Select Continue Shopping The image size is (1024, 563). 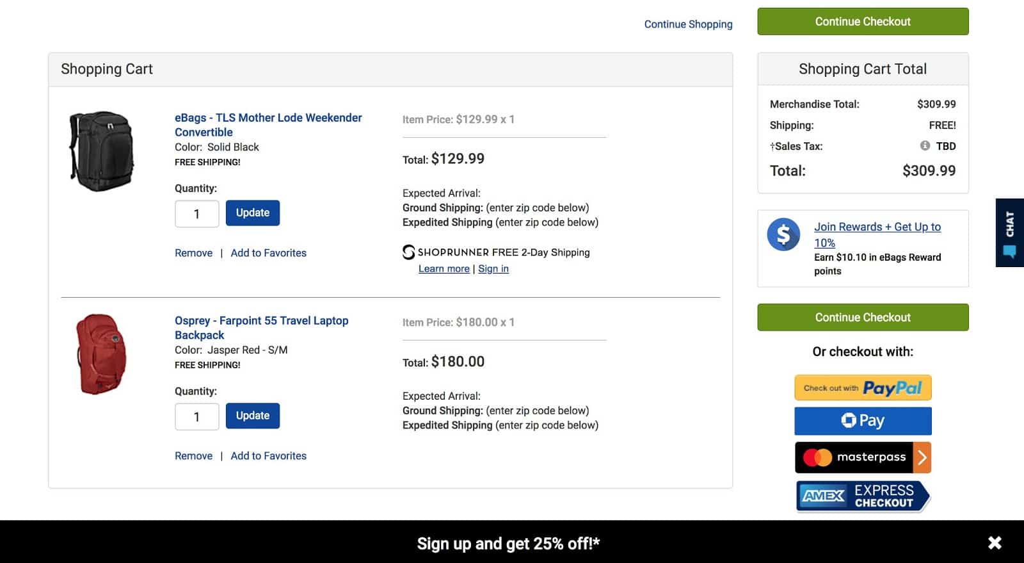[x=688, y=24]
